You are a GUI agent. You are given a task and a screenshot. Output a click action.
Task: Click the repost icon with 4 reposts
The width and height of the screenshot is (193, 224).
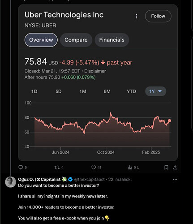pyautogui.click(x=57, y=168)
